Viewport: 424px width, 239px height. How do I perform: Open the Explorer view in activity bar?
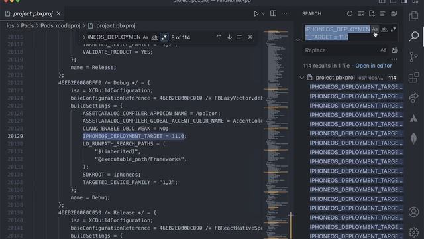tap(413, 16)
